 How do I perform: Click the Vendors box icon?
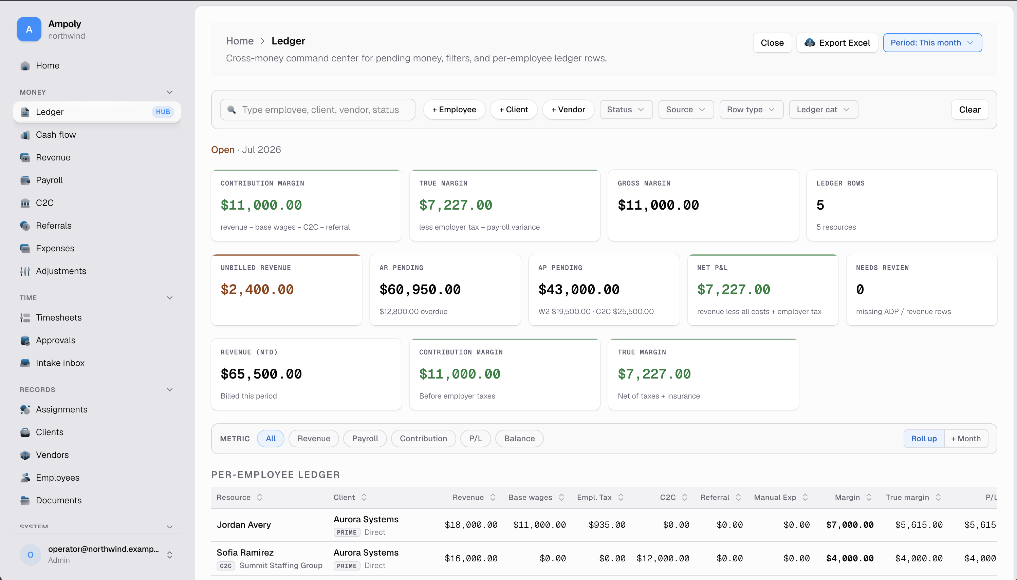(25, 455)
